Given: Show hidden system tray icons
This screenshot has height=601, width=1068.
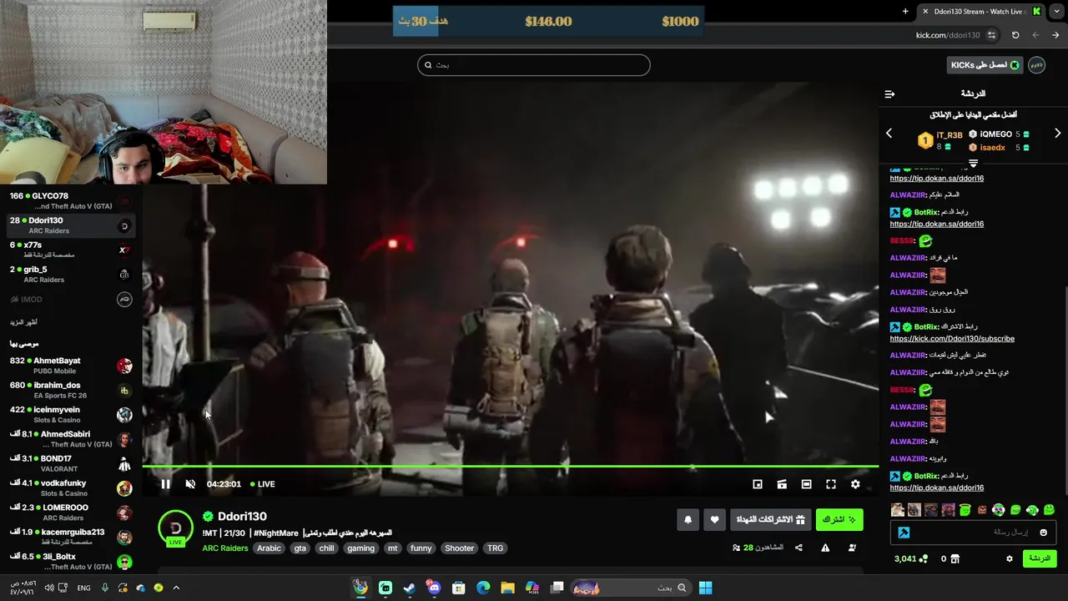Looking at the screenshot, I should (x=176, y=588).
